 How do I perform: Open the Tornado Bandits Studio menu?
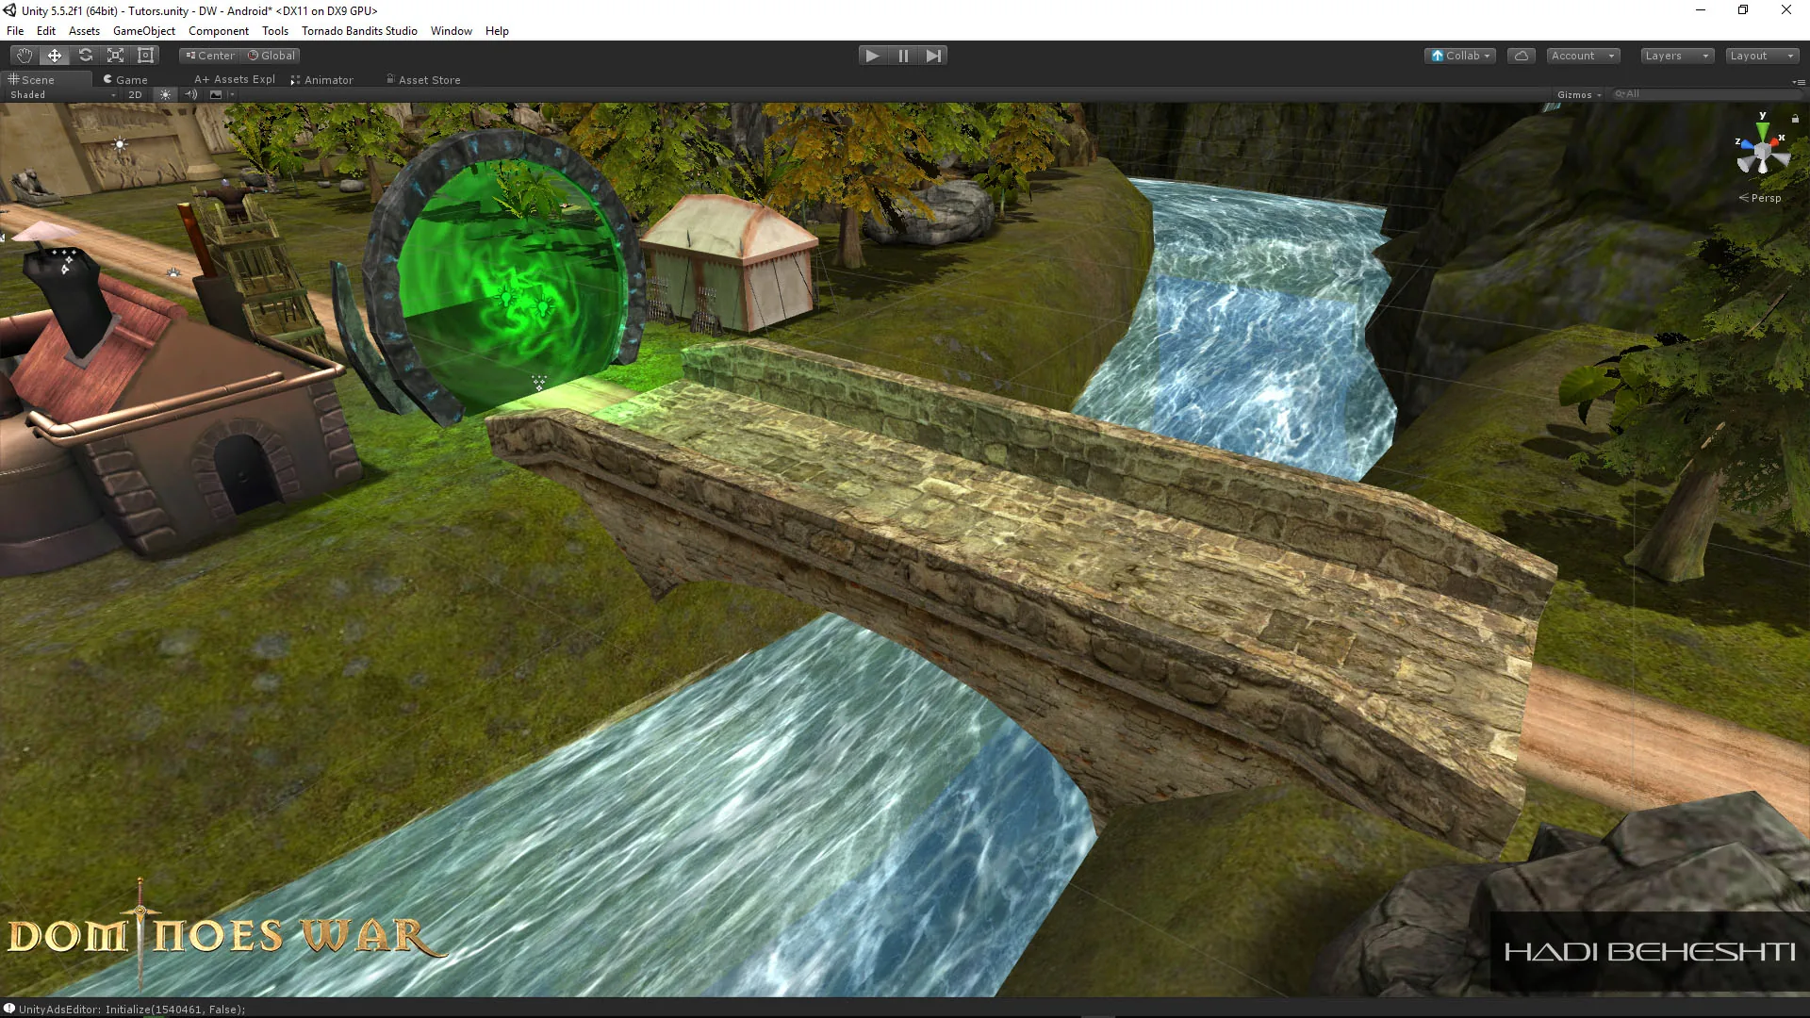[359, 31]
